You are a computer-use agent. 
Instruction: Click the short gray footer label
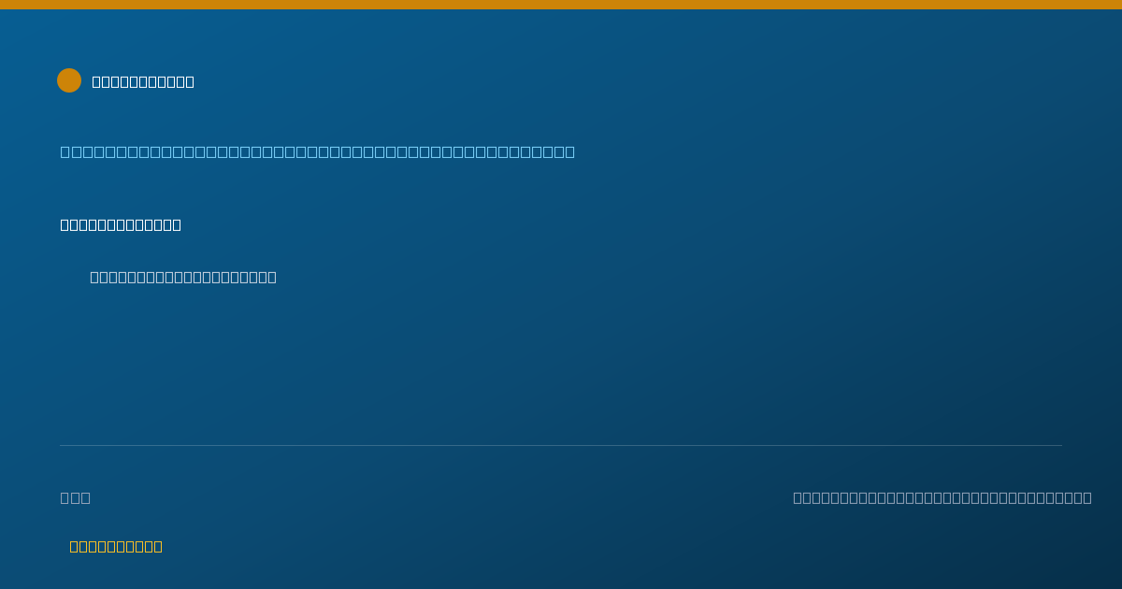point(76,497)
